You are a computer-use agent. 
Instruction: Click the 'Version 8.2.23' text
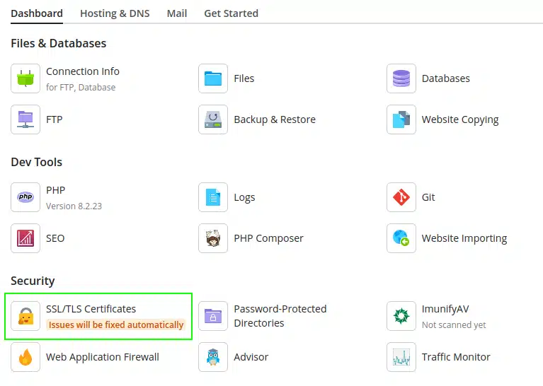74,206
